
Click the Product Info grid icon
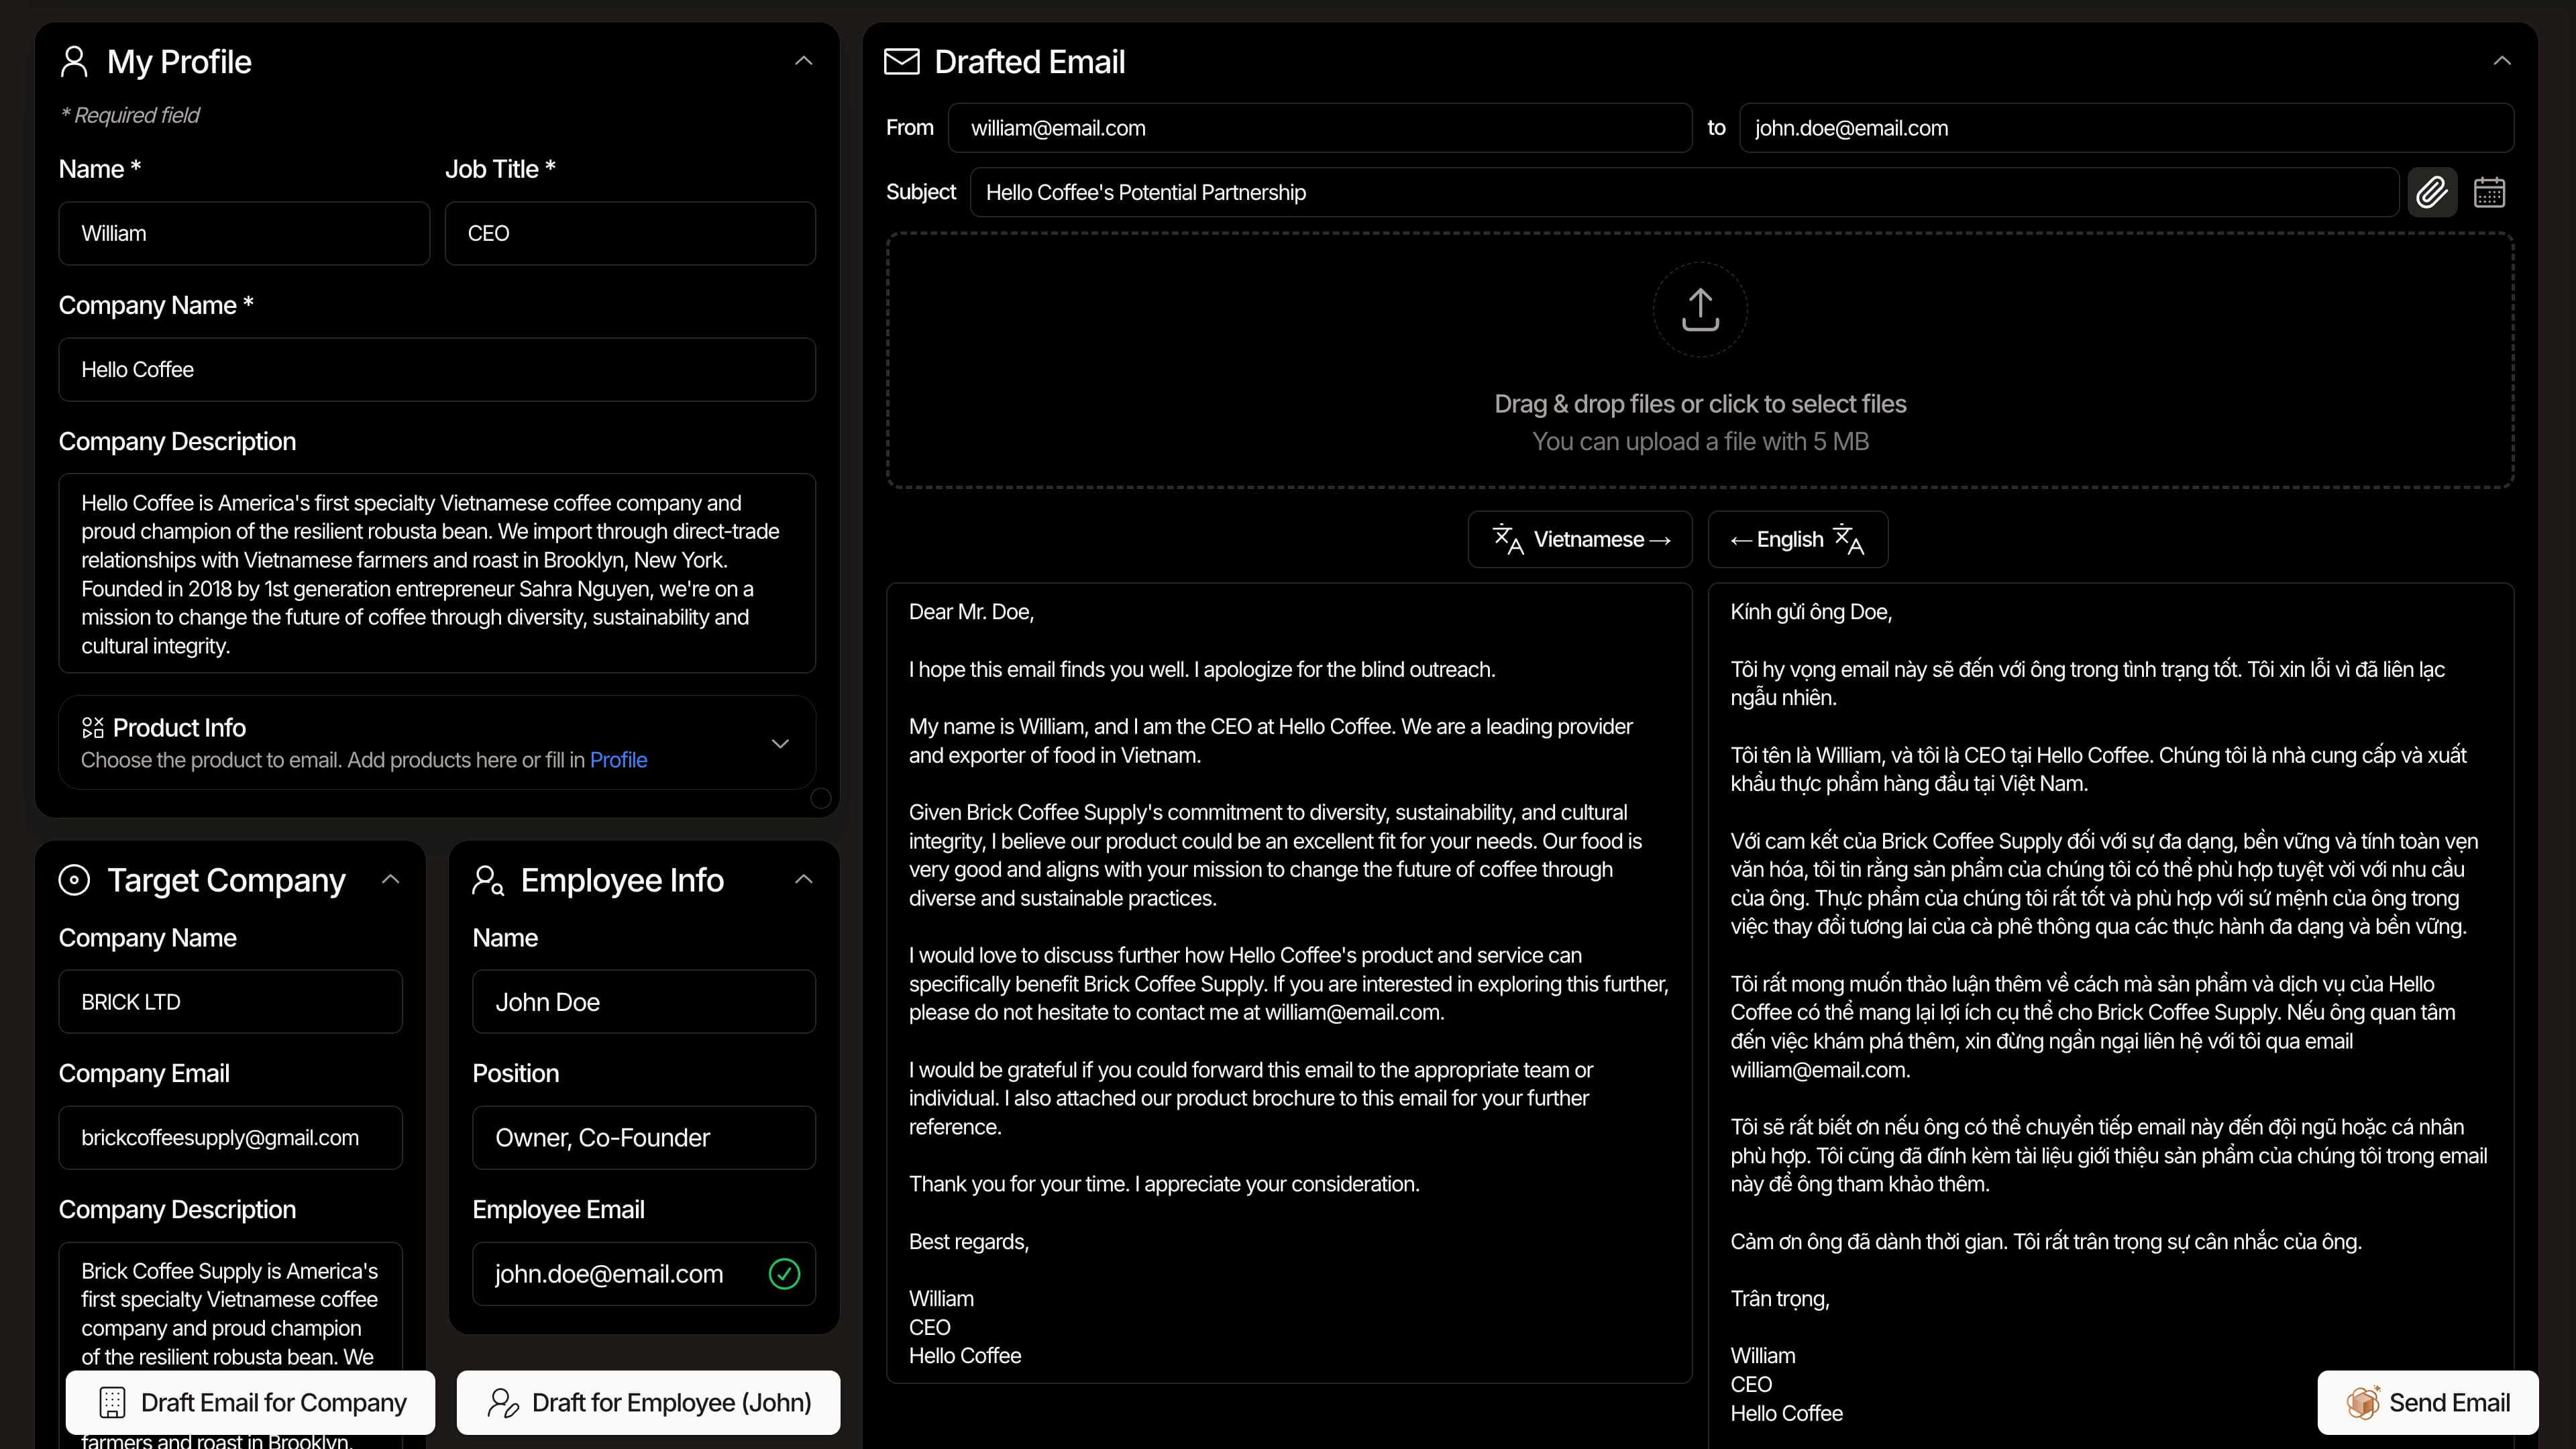coord(92,727)
